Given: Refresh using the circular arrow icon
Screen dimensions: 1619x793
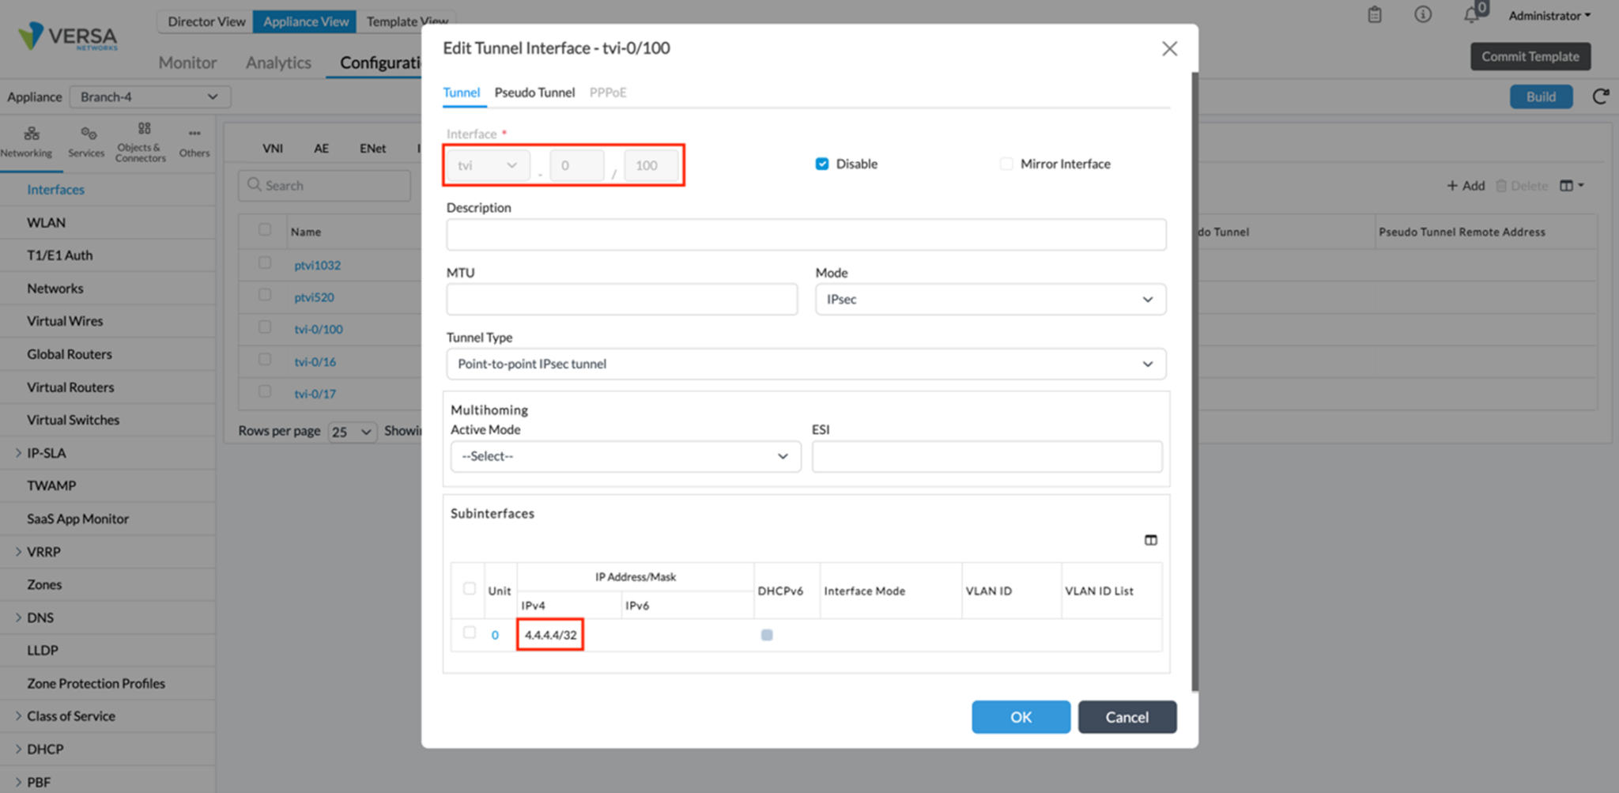Looking at the screenshot, I should click(x=1602, y=96).
